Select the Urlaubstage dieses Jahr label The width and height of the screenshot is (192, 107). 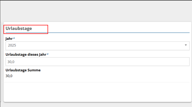26,54
